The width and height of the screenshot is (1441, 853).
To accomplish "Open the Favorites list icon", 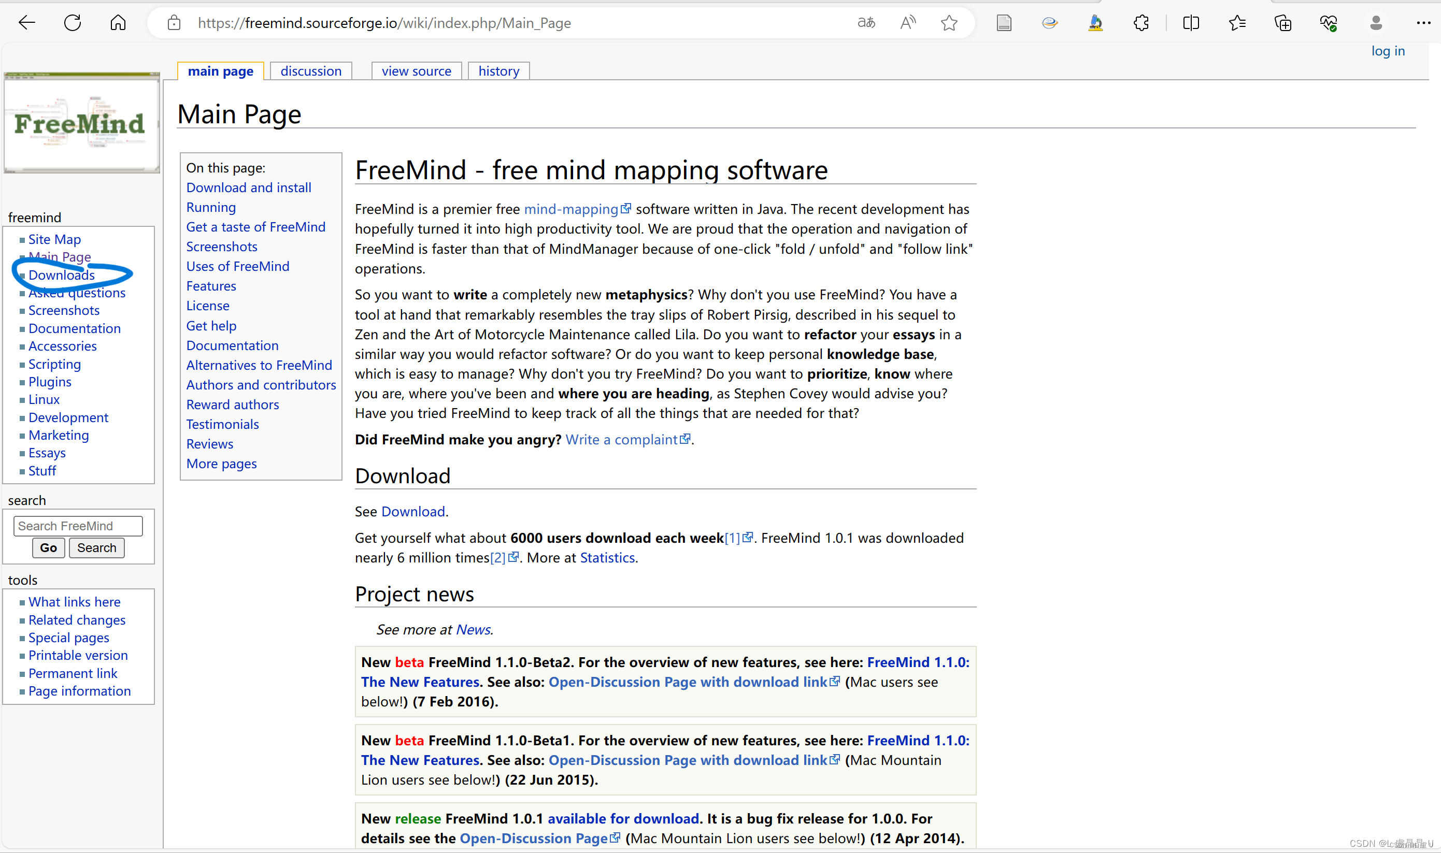I will 1237,23.
